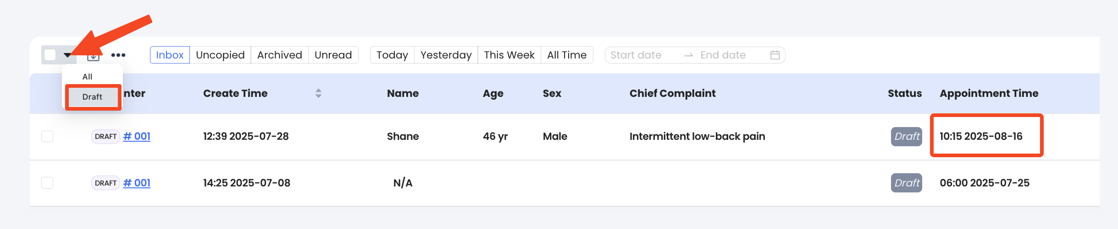Image resolution: width=1118 pixels, height=229 pixels.
Task: Check the box for Shane's encounter row
Action: pos(47,137)
